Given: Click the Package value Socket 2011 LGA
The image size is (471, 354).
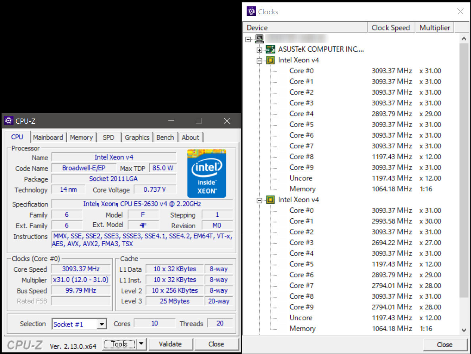Looking at the screenshot, I should [x=114, y=179].
